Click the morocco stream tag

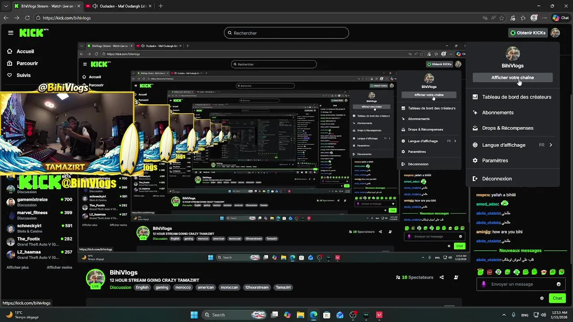(183, 288)
